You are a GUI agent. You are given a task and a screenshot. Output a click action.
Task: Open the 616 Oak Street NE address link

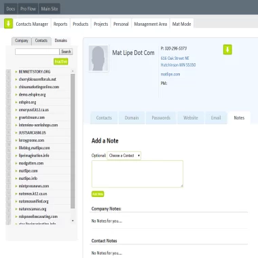[x=175, y=58]
